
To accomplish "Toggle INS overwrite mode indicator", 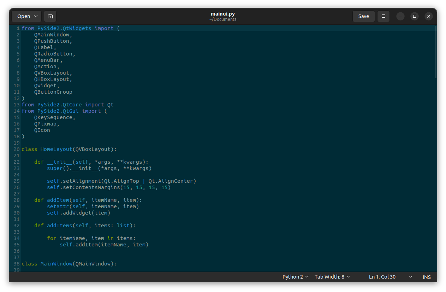I will coord(426,277).
